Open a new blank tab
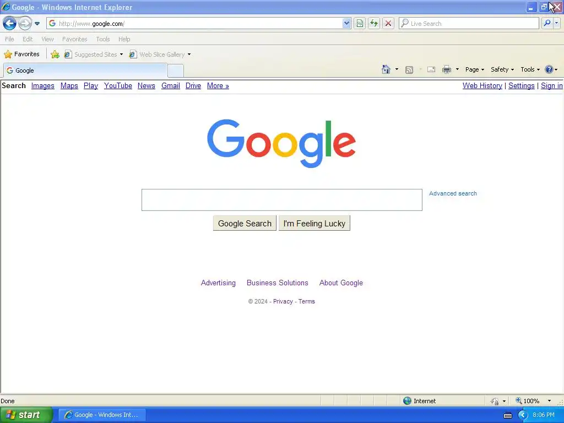 (x=176, y=70)
